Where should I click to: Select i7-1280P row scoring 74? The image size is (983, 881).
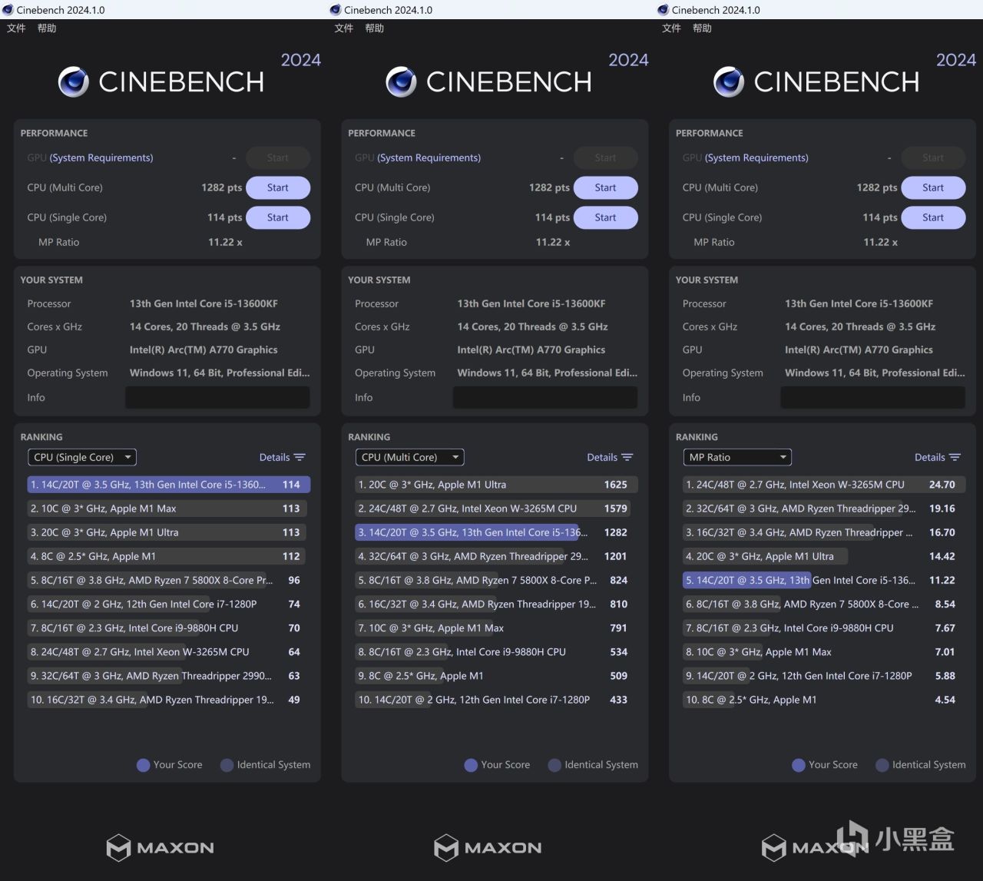pos(169,604)
